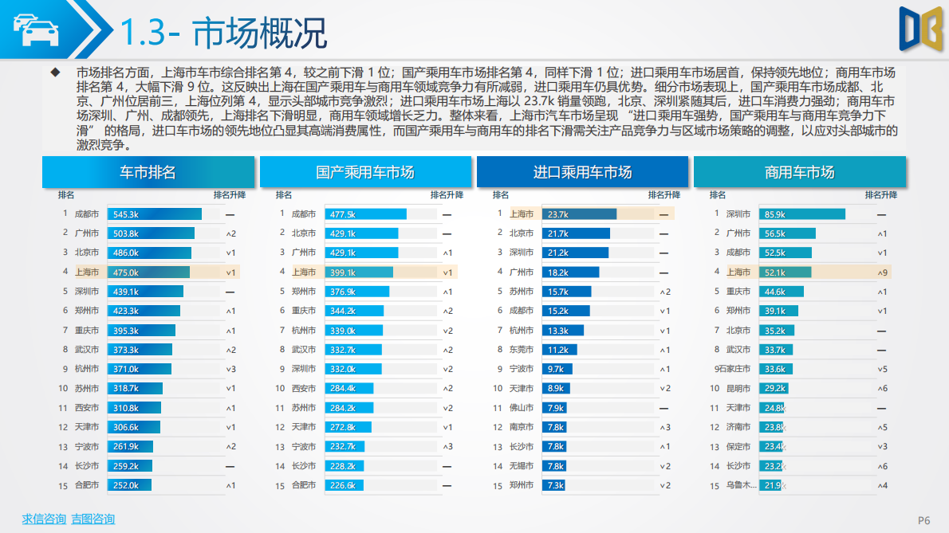
Task: Expand the 车市排名 column header
Action: pyautogui.click(x=148, y=171)
